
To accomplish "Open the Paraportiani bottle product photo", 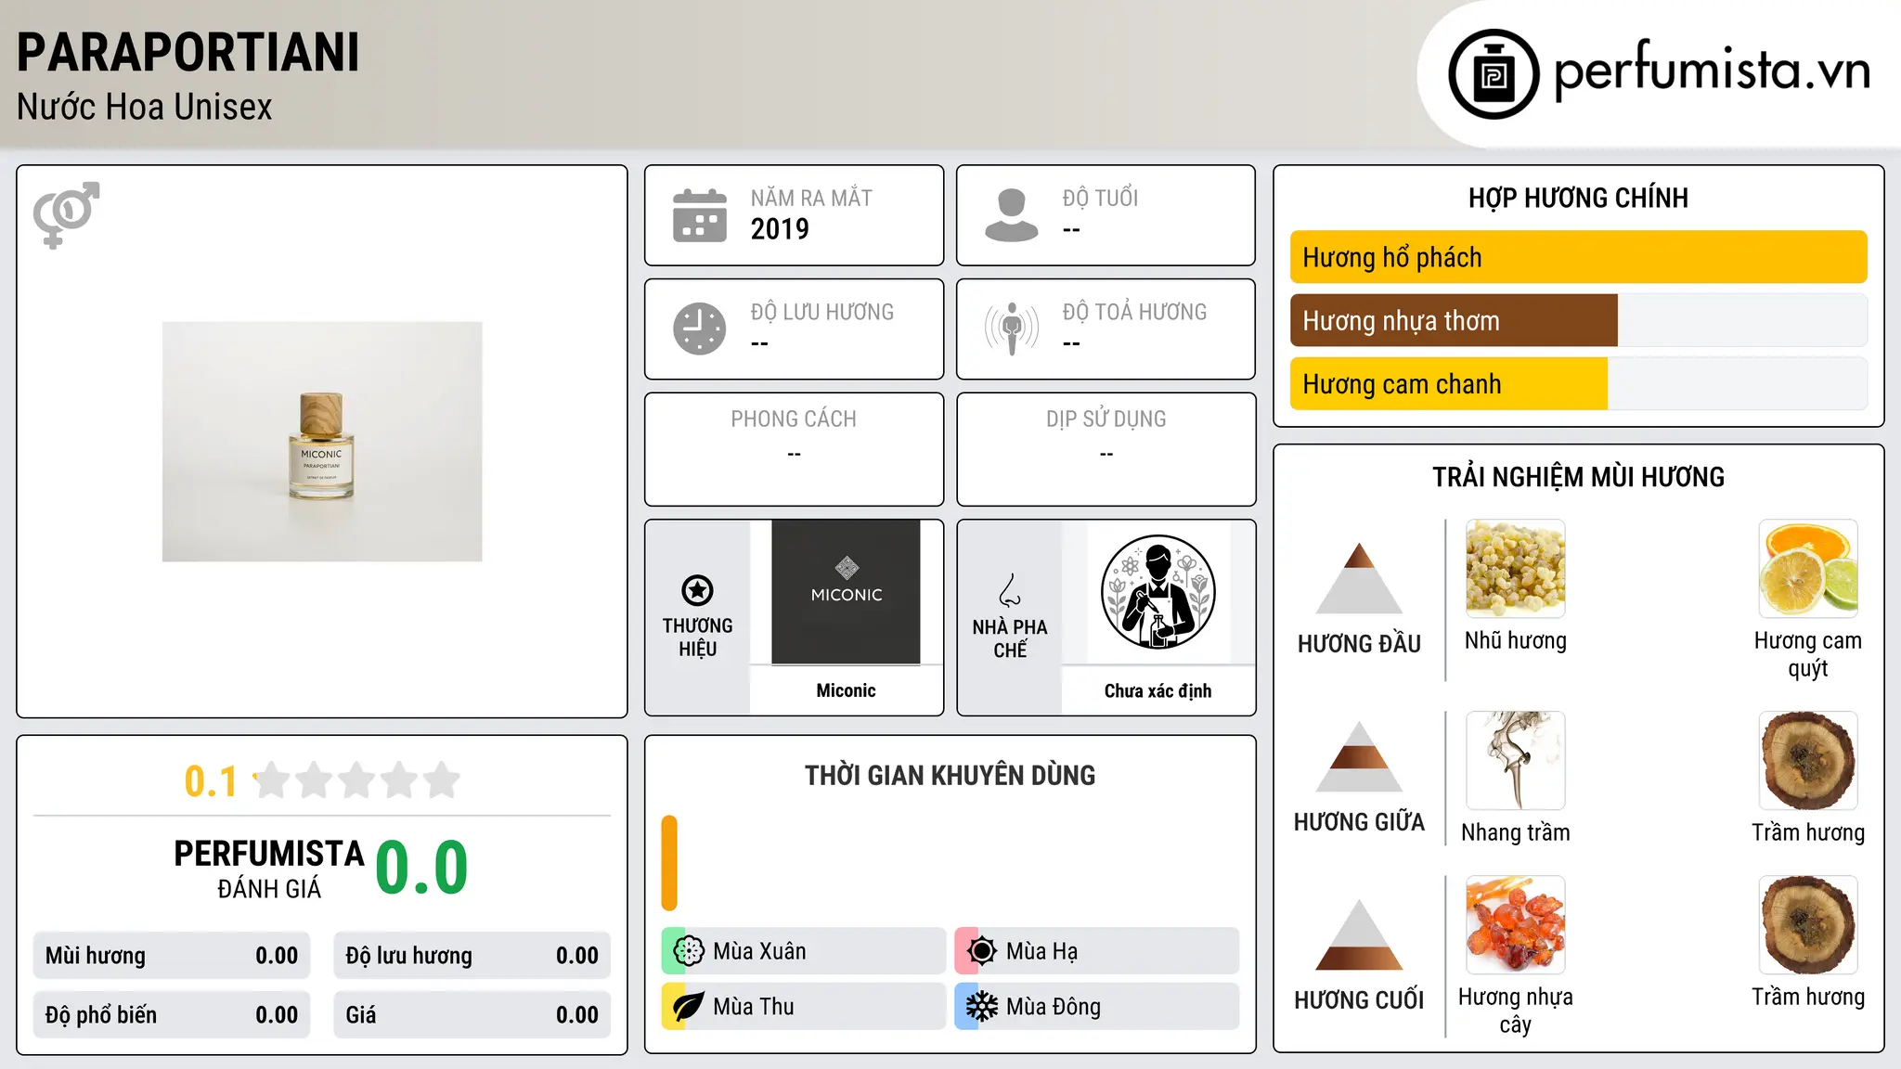I will click(x=322, y=442).
